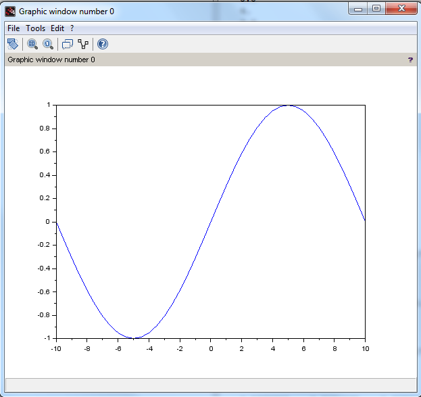Click the Original view zoom icon
Viewport: 421px width, 397px height.
tap(48, 44)
